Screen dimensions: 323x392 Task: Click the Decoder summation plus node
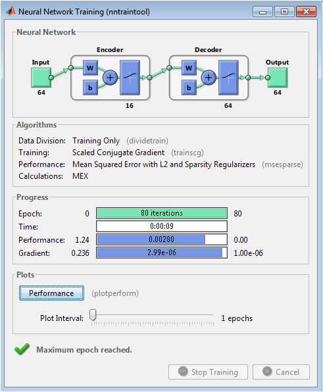click(x=209, y=78)
